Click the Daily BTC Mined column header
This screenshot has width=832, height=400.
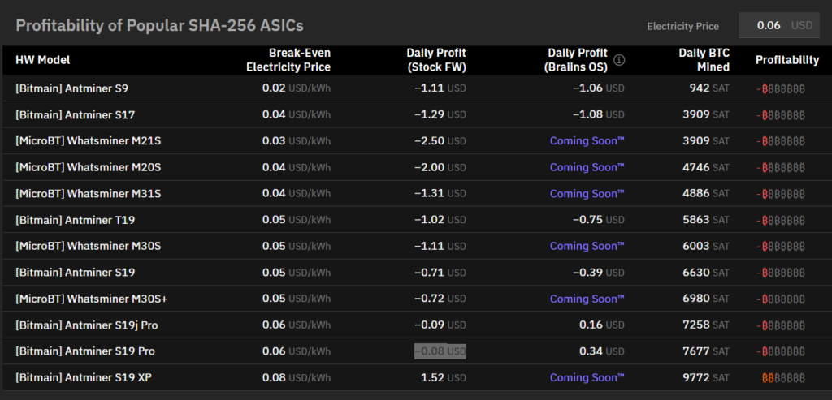pos(704,60)
